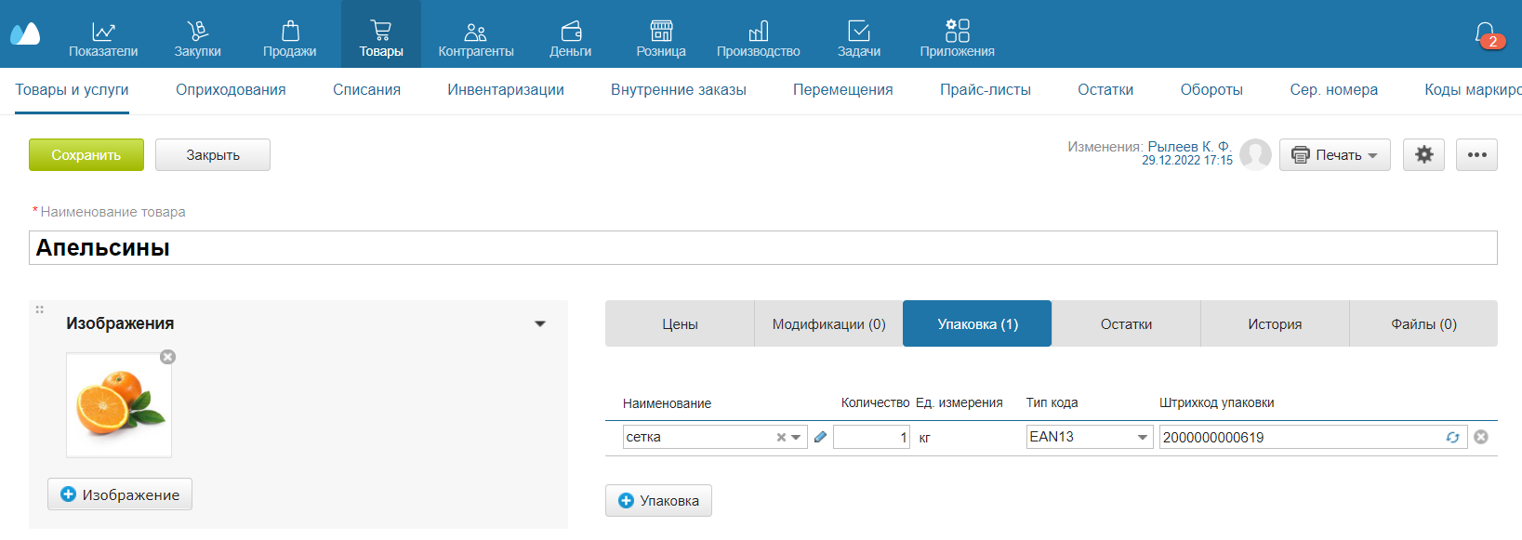The height and width of the screenshot is (540, 1522).
Task: Go to the Деньги wallet section
Action: (570, 39)
